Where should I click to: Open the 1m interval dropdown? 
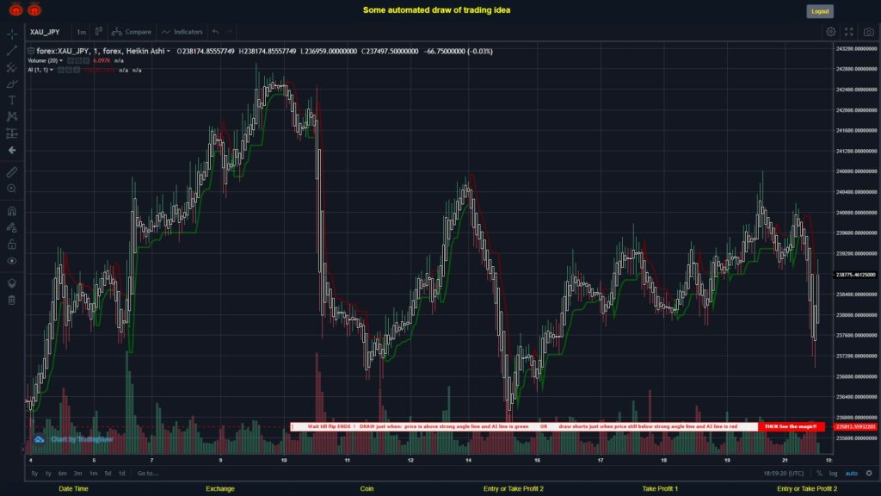[x=82, y=32]
